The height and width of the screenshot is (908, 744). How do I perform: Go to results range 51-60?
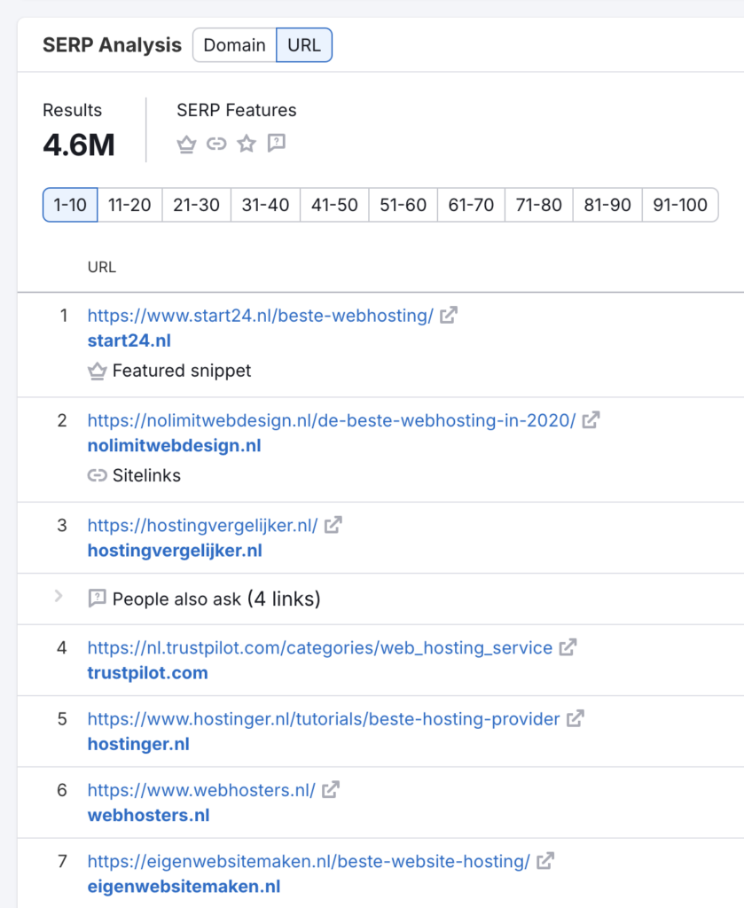(x=403, y=205)
